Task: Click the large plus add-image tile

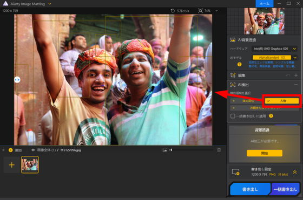Action: point(11,165)
